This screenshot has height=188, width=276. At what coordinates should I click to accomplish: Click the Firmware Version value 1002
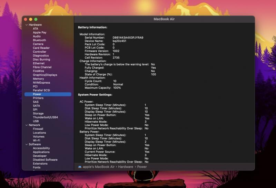tap(116, 51)
